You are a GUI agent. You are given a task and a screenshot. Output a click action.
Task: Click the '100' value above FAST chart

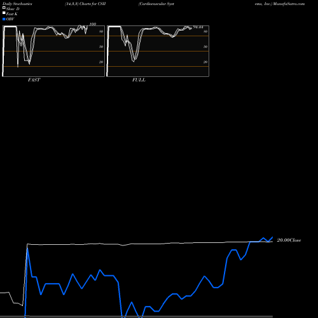pos(93,24)
